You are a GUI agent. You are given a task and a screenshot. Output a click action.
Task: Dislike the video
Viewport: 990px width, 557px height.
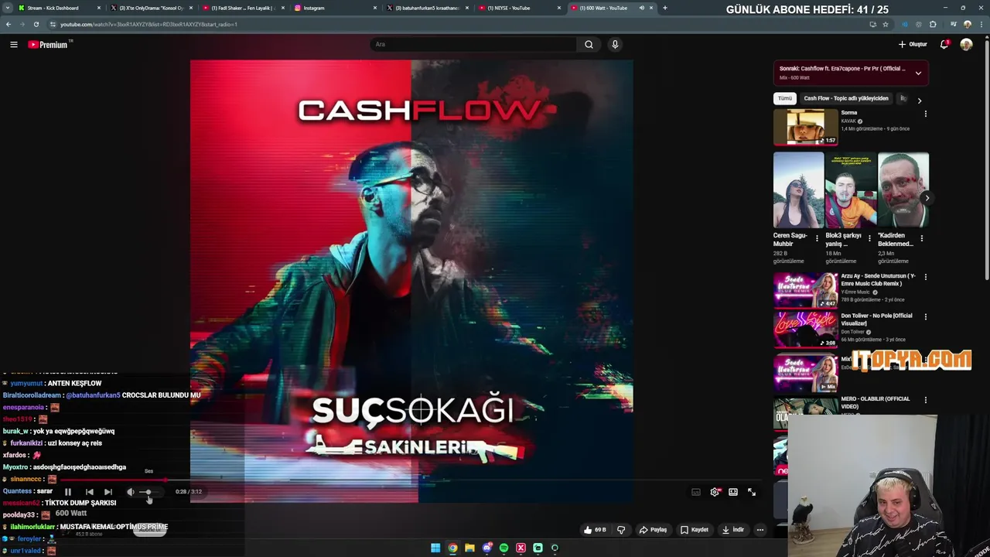pos(621,530)
